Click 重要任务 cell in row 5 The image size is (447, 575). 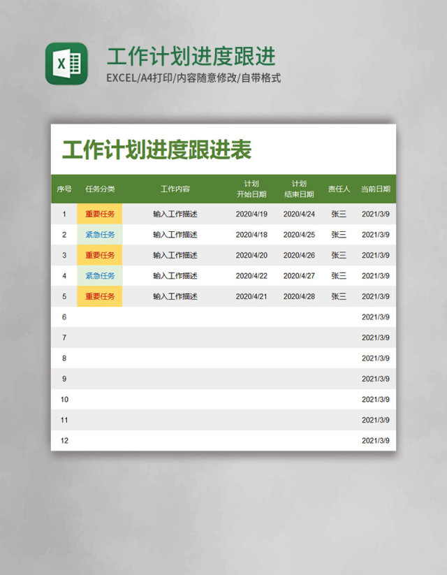pyautogui.click(x=100, y=296)
